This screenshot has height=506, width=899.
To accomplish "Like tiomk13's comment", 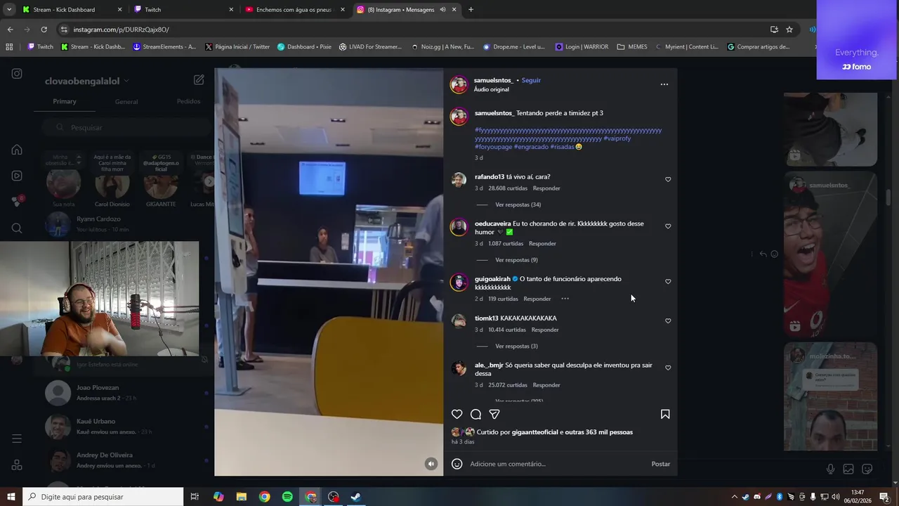I will click(x=668, y=321).
